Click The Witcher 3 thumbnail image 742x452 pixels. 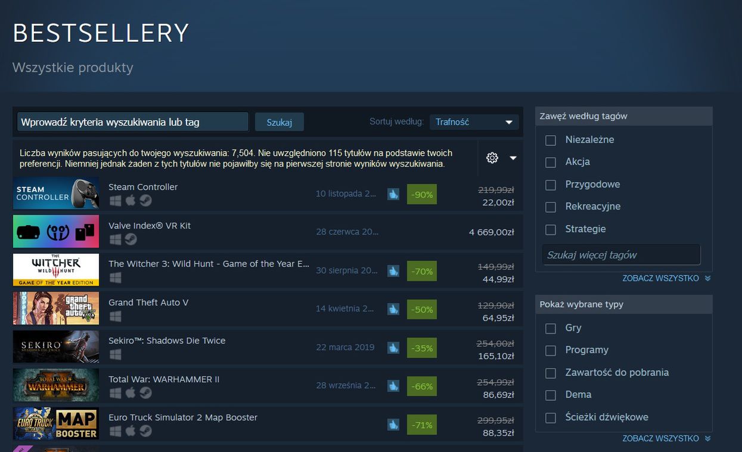pyautogui.click(x=56, y=270)
